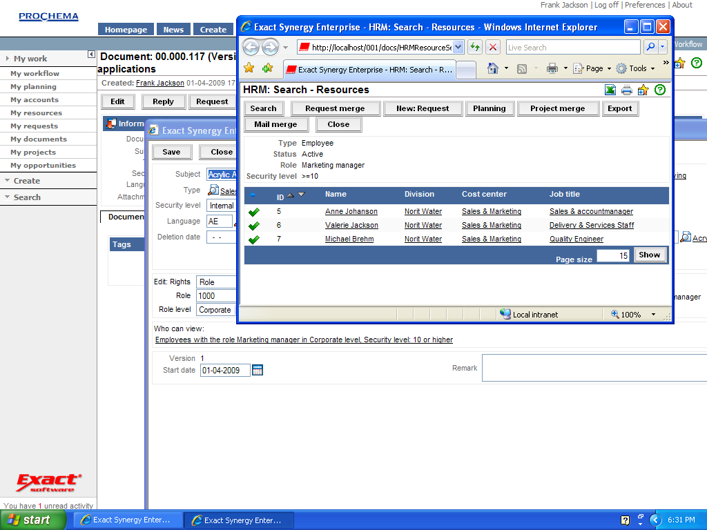The height and width of the screenshot is (530, 707).
Task: Select the HRM Search browser tab
Action: [x=369, y=70]
